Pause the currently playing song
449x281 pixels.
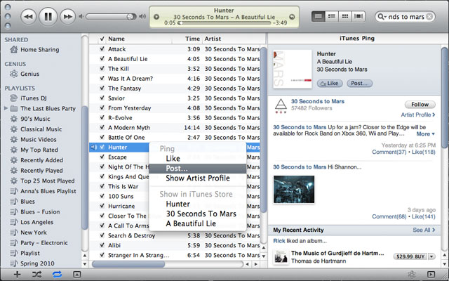pyautogui.click(x=48, y=17)
